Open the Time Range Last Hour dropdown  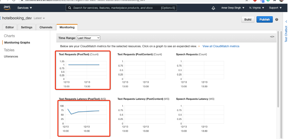88,38
